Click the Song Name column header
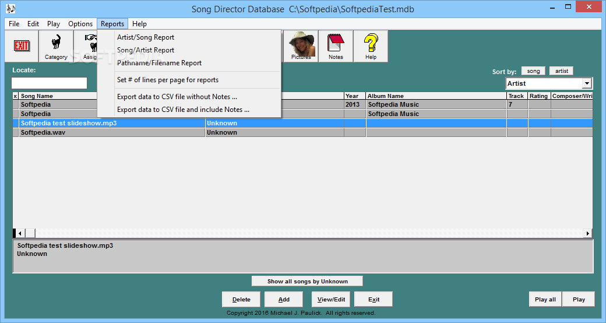606x323 pixels. point(58,96)
